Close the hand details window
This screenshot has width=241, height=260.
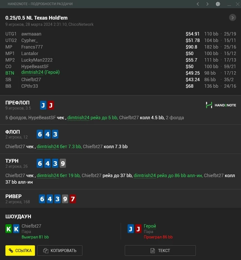[238, 4]
